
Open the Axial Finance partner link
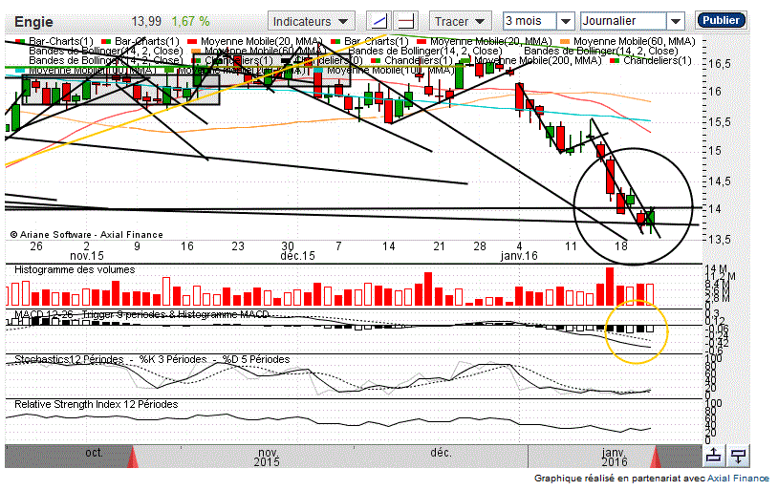tap(738, 479)
